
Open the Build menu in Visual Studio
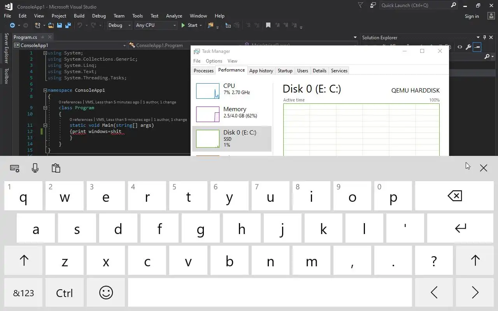[79, 16]
